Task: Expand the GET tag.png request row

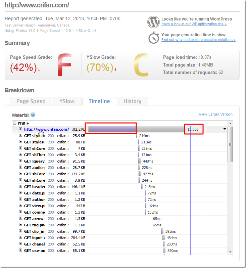Action: click(21, 225)
